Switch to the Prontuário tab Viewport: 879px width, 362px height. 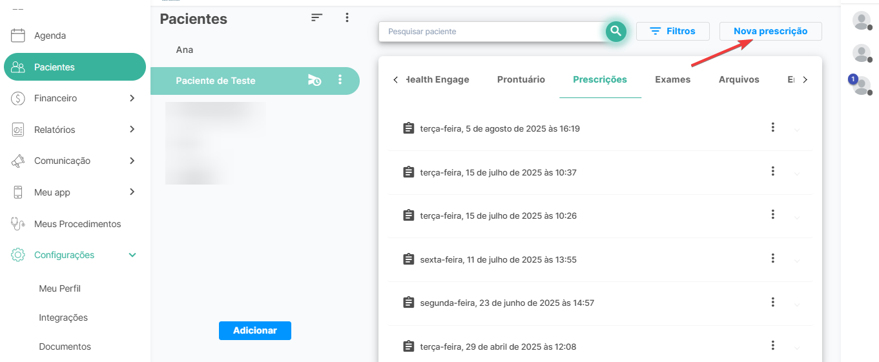click(521, 80)
